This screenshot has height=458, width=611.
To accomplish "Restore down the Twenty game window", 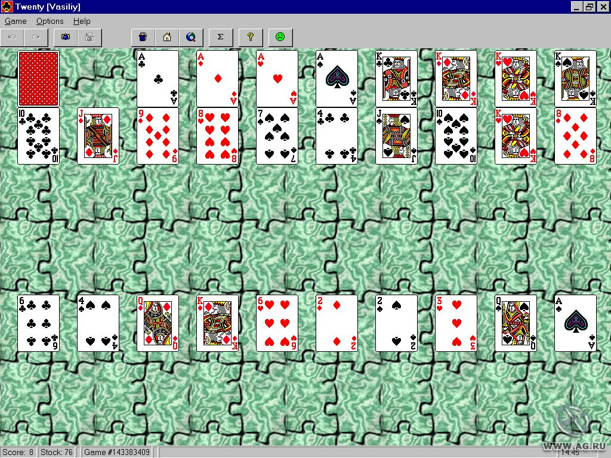I will pos(589,7).
